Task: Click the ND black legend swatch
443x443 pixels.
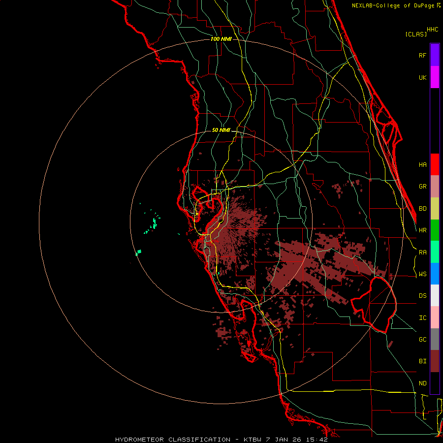Action: [x=435, y=383]
